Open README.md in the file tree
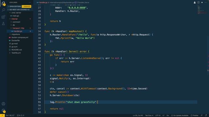Image resolution: width=209 pixels, height=117 pixels. pos(17,50)
